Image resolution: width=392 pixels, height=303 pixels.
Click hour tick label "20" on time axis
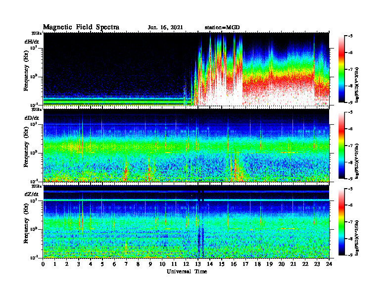pyautogui.click(x=282, y=264)
